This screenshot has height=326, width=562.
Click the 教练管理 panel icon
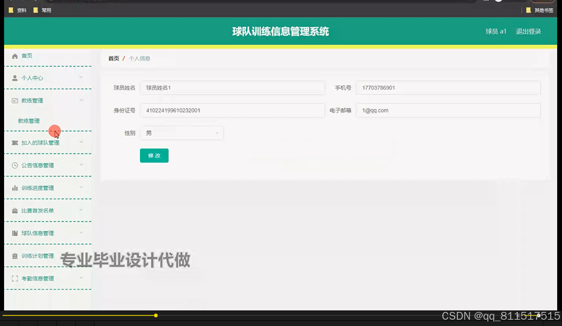click(x=14, y=100)
